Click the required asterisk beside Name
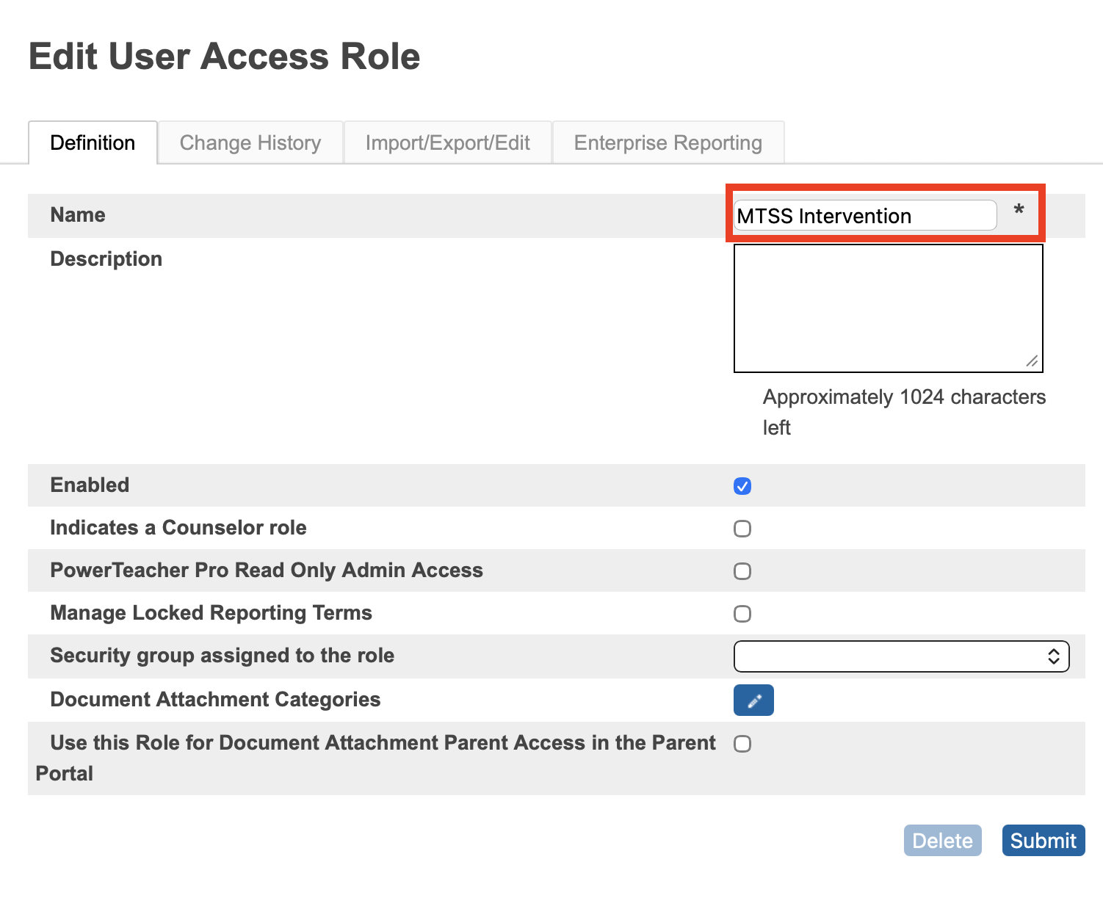This screenshot has width=1103, height=909. coord(1020,211)
